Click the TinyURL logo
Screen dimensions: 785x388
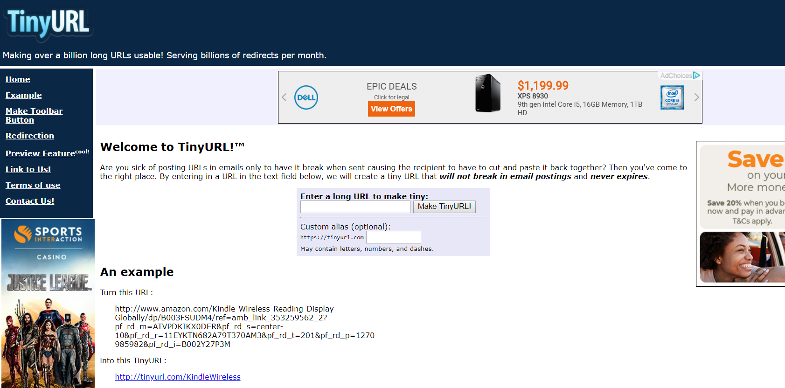point(48,23)
